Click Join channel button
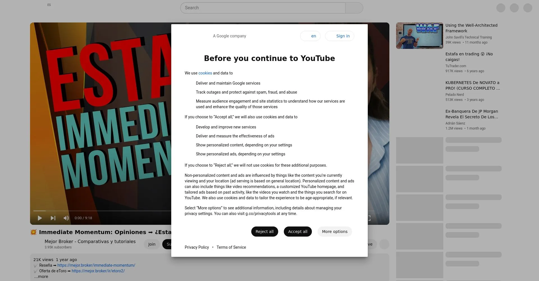The height and width of the screenshot is (281, 539). pos(152,244)
